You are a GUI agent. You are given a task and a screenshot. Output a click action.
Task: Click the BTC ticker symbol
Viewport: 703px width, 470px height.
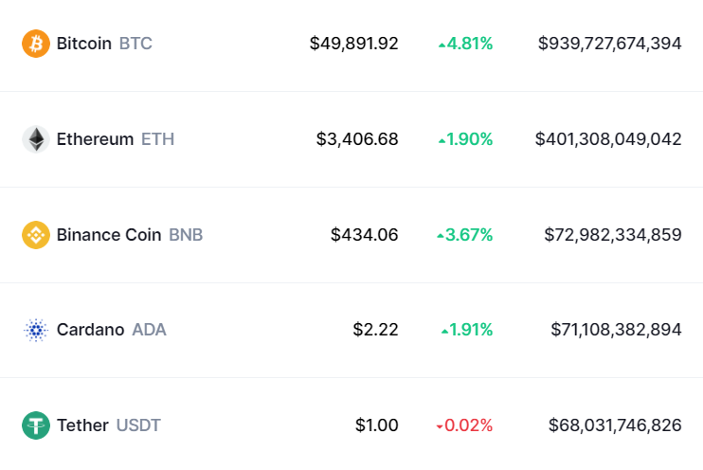135,44
